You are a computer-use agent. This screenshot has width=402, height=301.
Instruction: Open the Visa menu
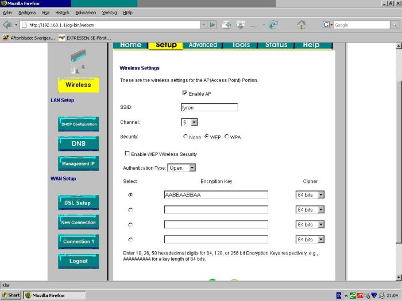(45, 13)
